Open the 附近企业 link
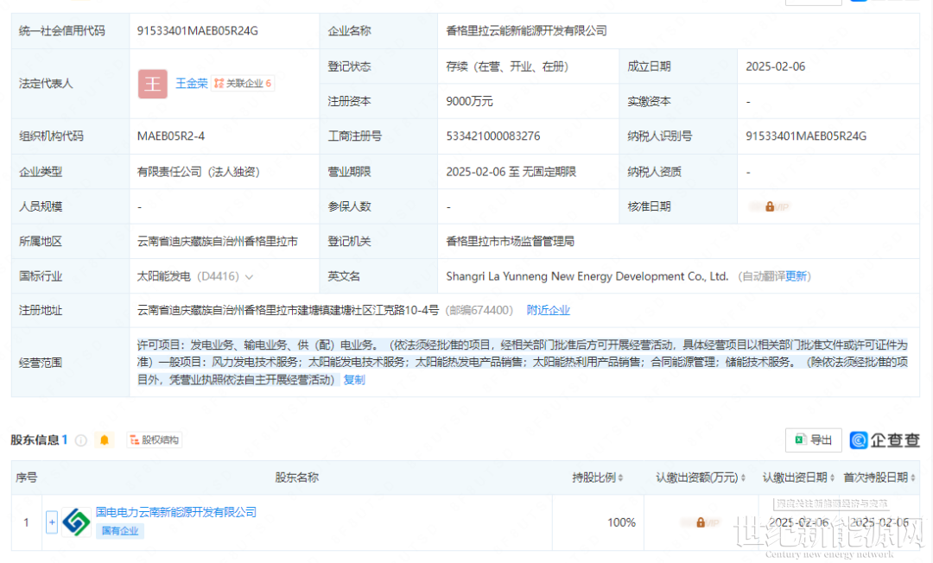Screen dimensions: 933x563 [548, 310]
